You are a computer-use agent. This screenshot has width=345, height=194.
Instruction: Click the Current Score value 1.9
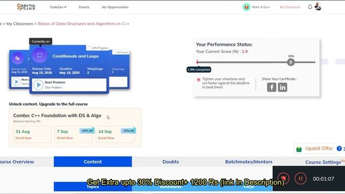pyautogui.click(x=245, y=52)
